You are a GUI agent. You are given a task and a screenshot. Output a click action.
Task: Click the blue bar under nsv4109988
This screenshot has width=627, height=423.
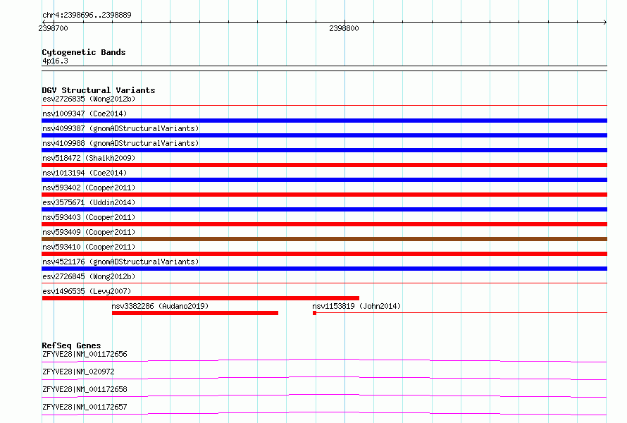pyautogui.click(x=324, y=150)
